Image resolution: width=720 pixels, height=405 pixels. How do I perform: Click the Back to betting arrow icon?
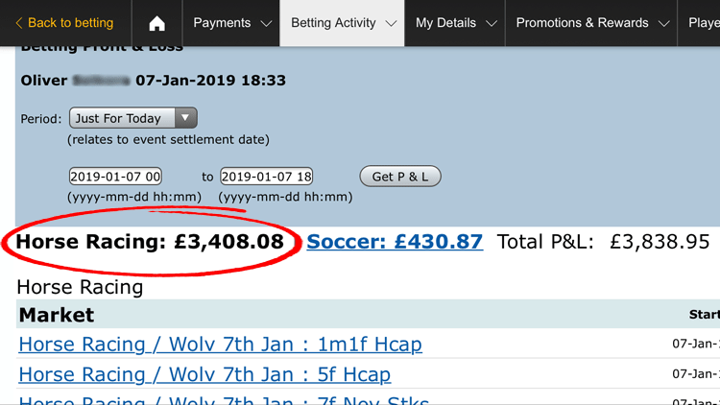(19, 23)
